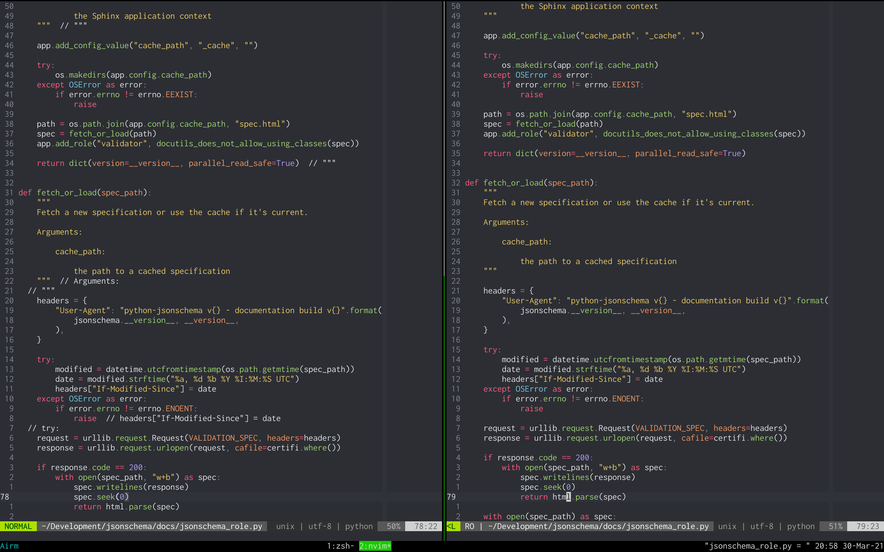Select the 2:nvim tmux window
Viewport: 884px width, 552px height.
coord(375,546)
